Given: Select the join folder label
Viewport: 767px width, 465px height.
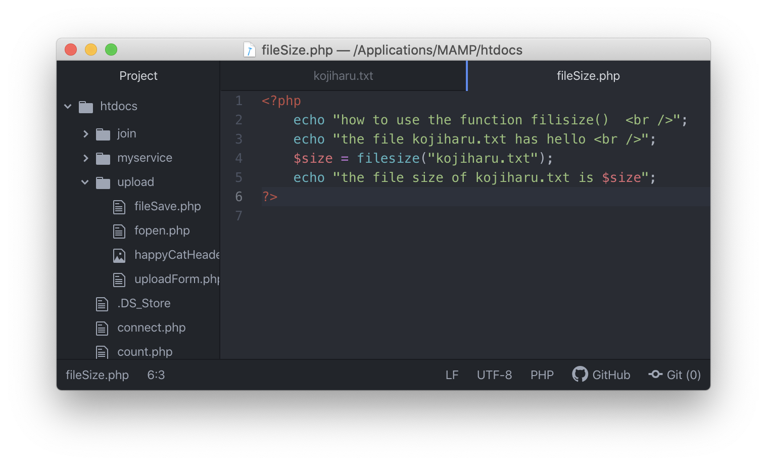Looking at the screenshot, I should click(x=127, y=133).
